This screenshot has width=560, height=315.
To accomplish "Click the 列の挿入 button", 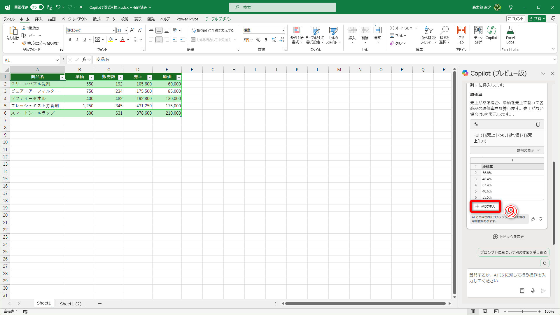I will [485, 206].
